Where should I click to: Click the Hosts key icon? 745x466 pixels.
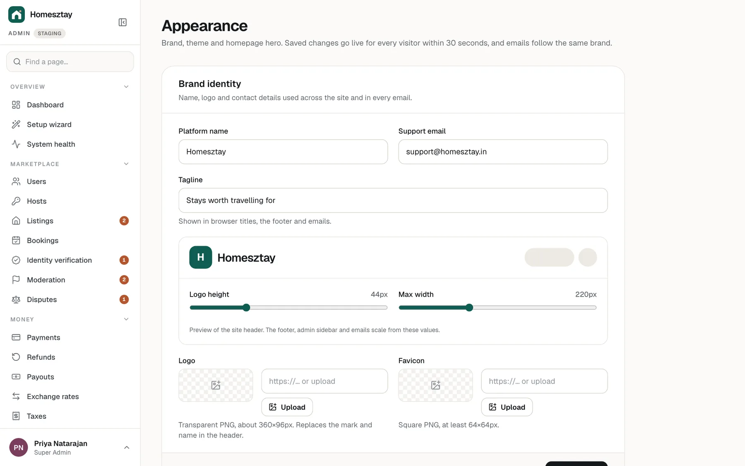pyautogui.click(x=16, y=201)
